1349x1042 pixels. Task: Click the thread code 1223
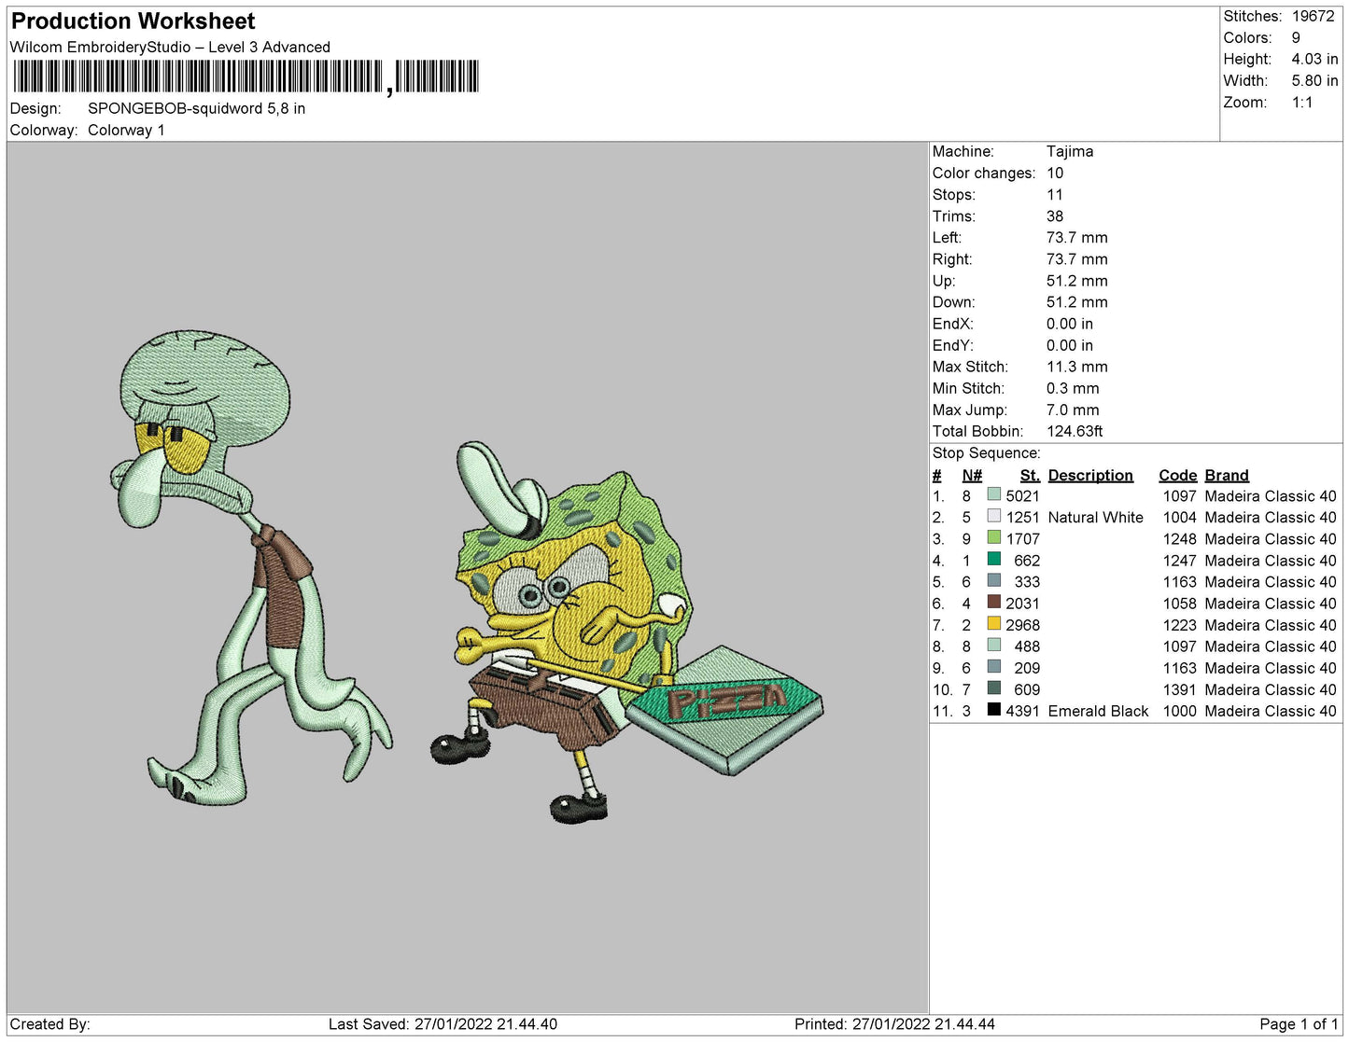(1179, 624)
